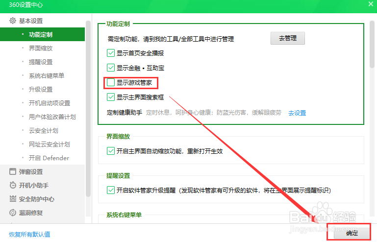The width and height of the screenshot is (377, 242).
Task: Click the 定制健康助手 label
Action: 125,113
